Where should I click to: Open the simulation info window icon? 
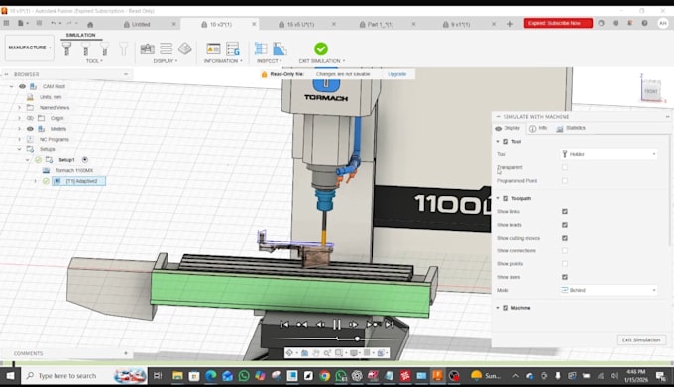(x=213, y=48)
